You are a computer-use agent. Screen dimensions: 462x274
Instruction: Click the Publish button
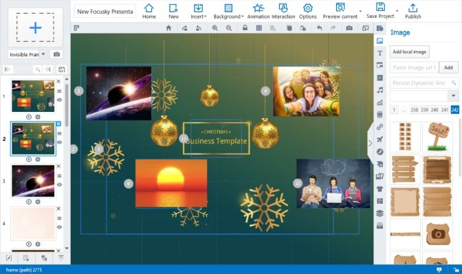(412, 11)
